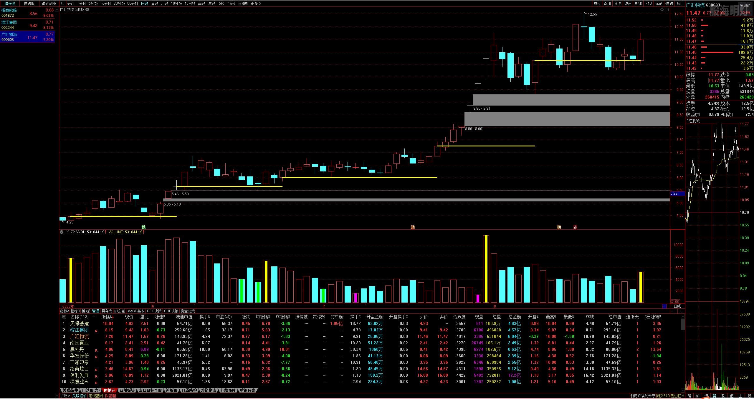Expand the 更多 periods menu

[x=256, y=4]
